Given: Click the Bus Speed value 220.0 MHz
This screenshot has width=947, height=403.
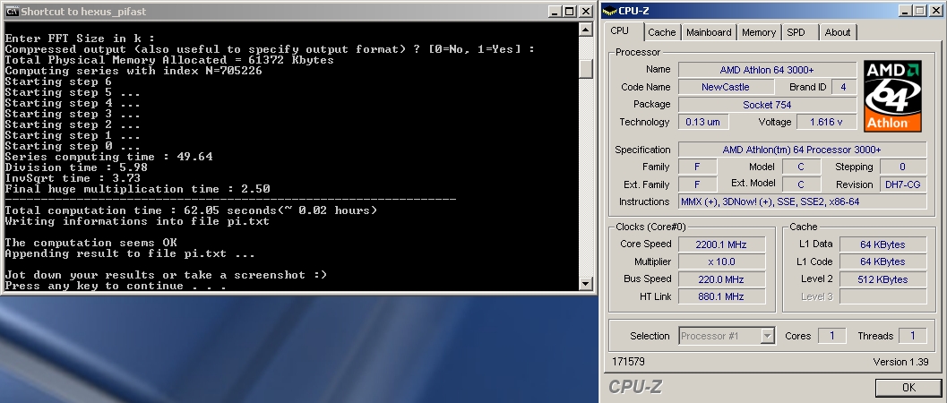Looking at the screenshot, I should 722,279.
